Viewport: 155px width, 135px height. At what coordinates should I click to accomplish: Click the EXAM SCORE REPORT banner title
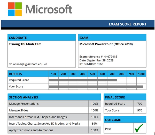(x=128, y=24)
